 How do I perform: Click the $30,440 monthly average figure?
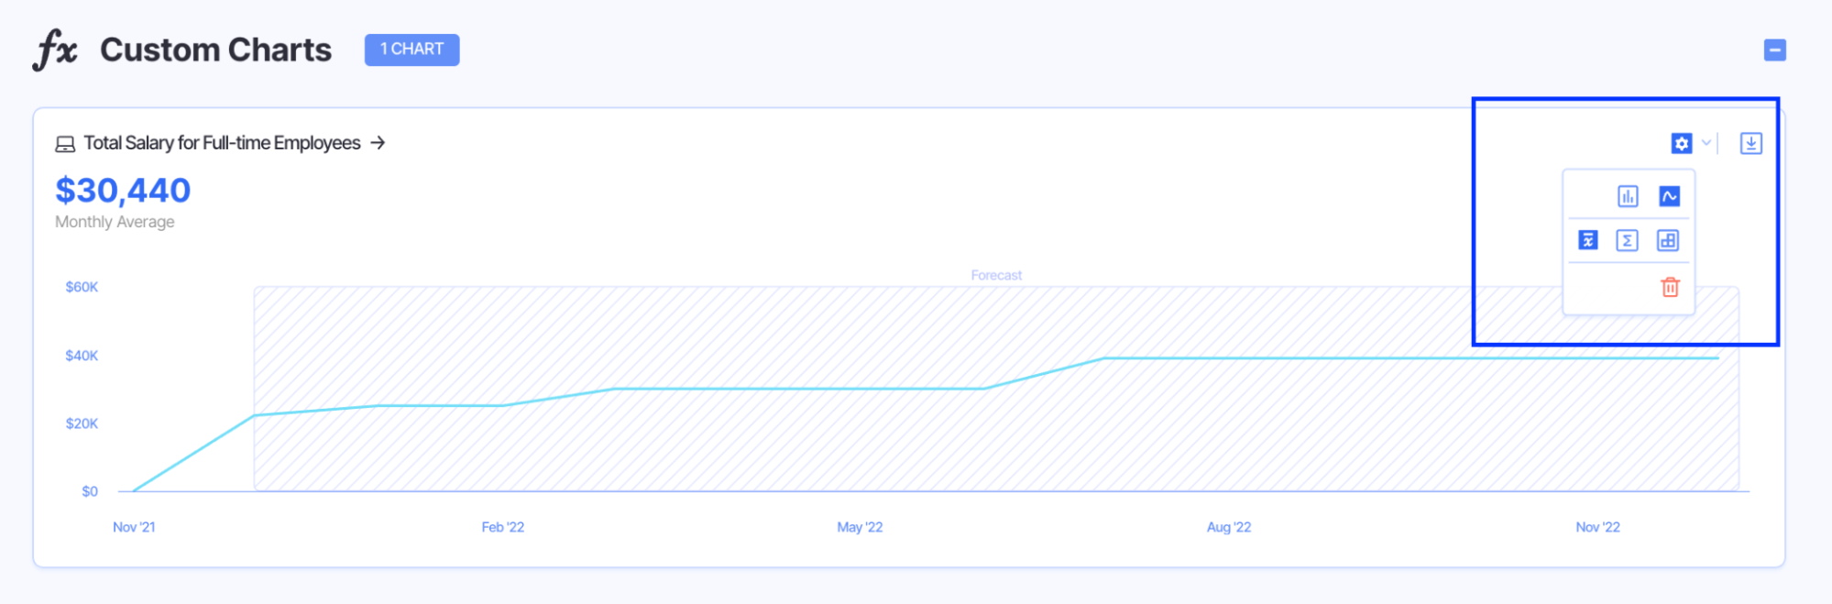(123, 190)
